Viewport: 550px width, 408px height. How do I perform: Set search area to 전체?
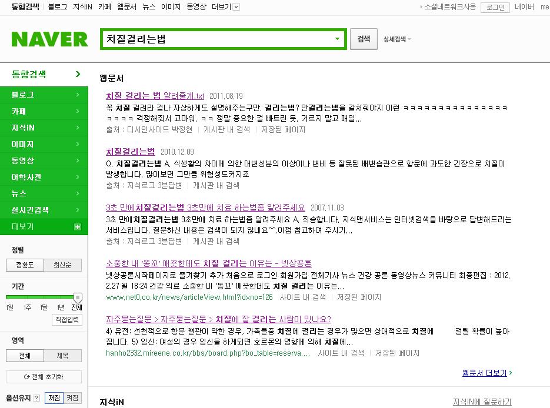coord(25,356)
